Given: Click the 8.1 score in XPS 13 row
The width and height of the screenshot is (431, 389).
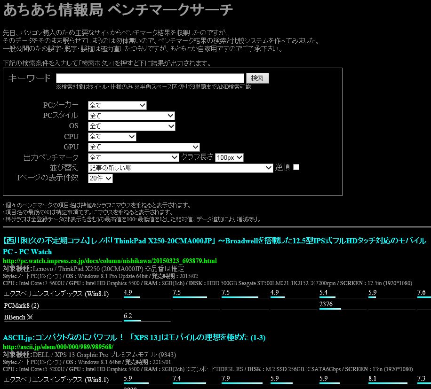Looking at the screenshot, I should [373, 379].
